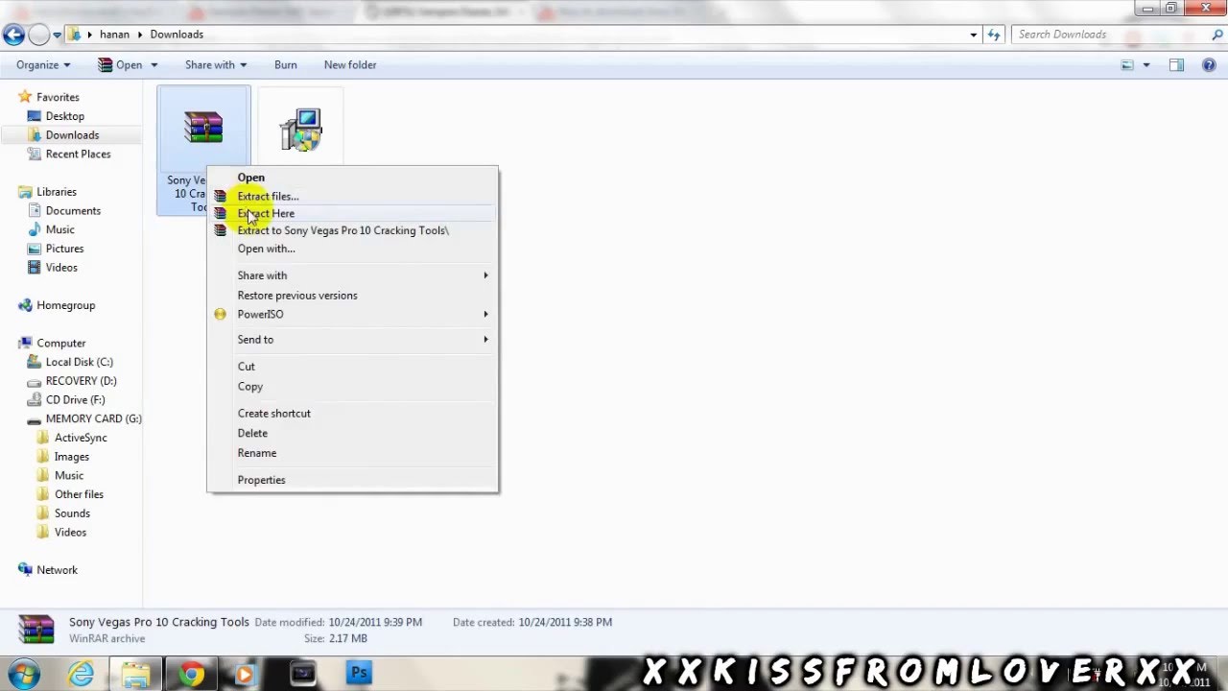Screen dimensions: 1228x691
Task: Select Favorites in the navigation pane
Action: tap(58, 97)
